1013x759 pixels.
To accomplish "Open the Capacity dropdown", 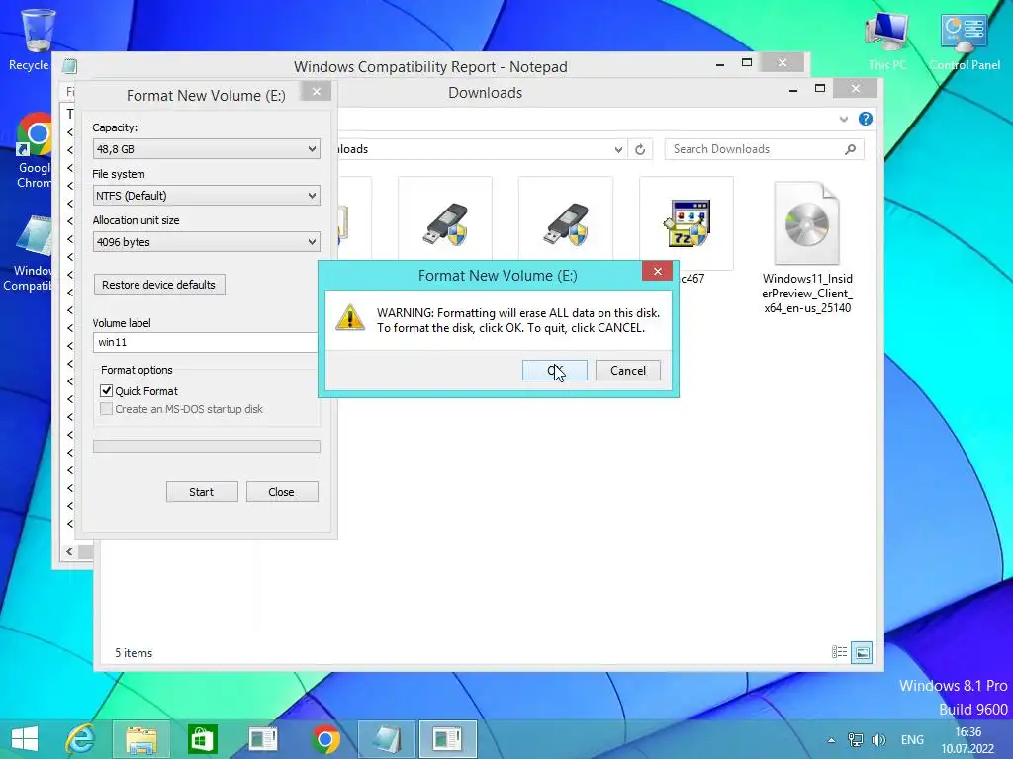I will click(x=206, y=149).
